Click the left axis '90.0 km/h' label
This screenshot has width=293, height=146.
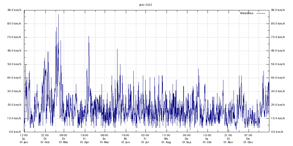click(x=14, y=10)
